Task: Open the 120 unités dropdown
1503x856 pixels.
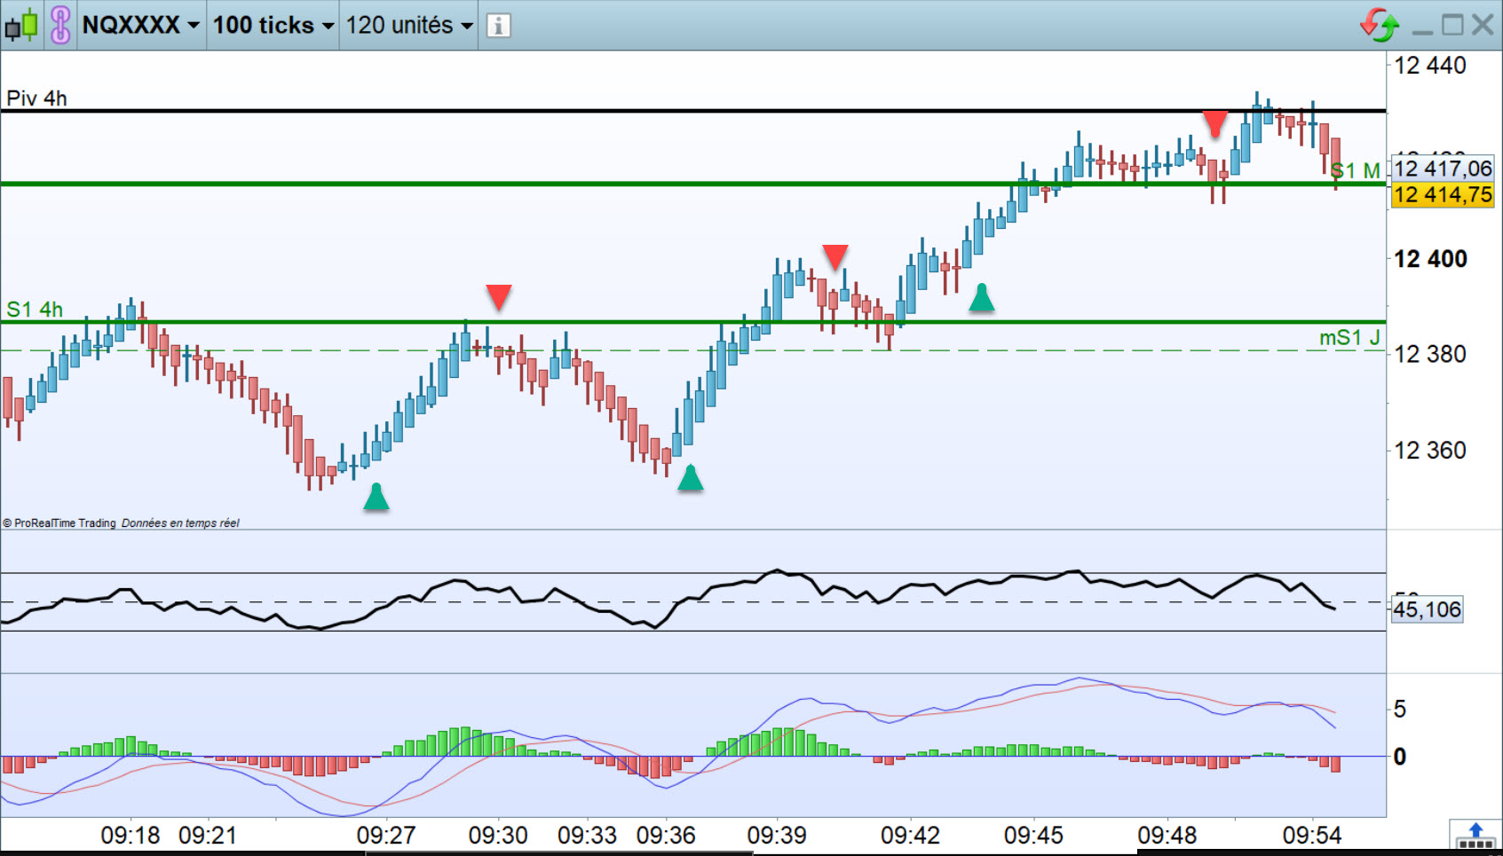Action: (x=409, y=25)
